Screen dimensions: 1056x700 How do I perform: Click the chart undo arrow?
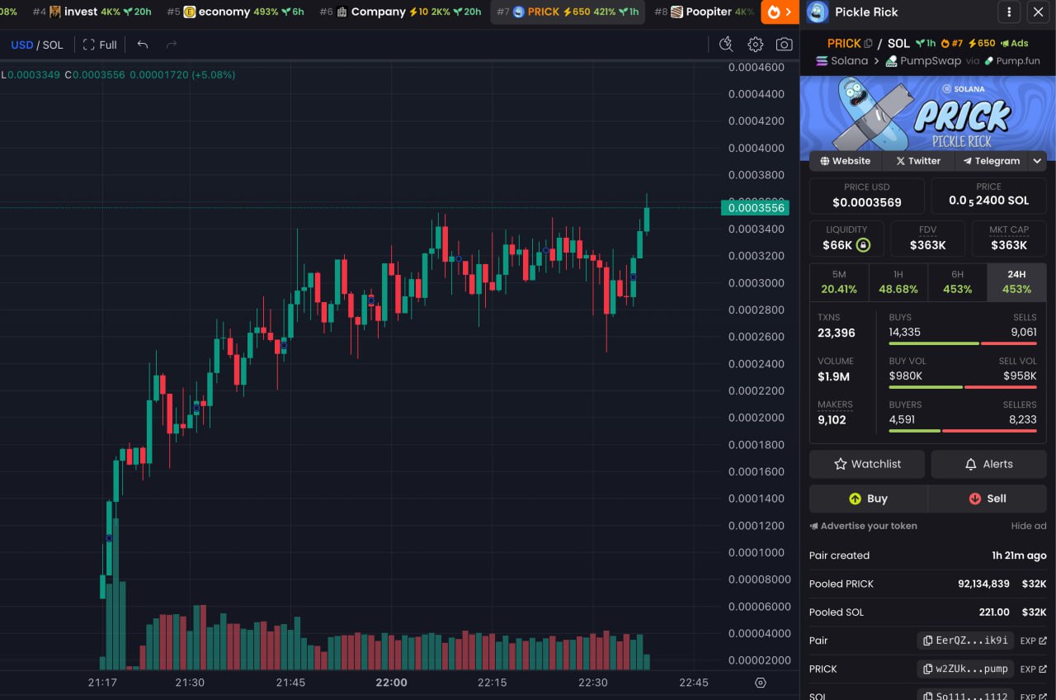(x=143, y=45)
